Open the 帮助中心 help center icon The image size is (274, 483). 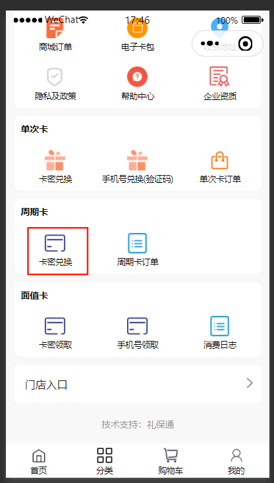pyautogui.click(x=137, y=77)
